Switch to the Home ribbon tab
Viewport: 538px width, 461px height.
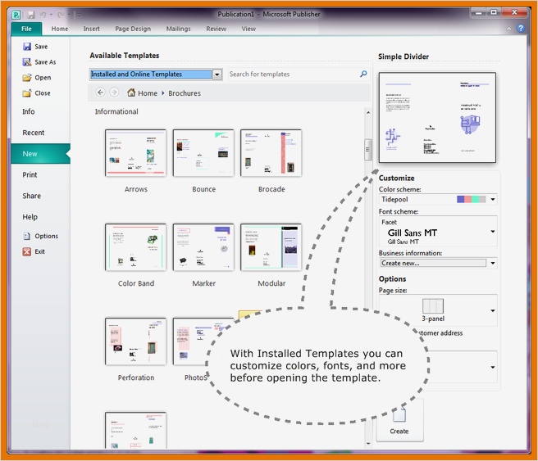point(60,29)
